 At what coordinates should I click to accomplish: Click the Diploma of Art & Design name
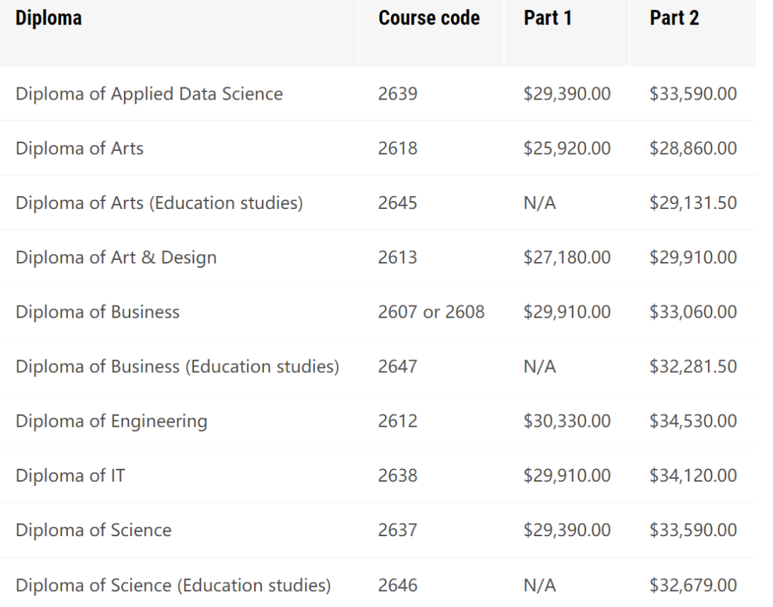tap(116, 258)
